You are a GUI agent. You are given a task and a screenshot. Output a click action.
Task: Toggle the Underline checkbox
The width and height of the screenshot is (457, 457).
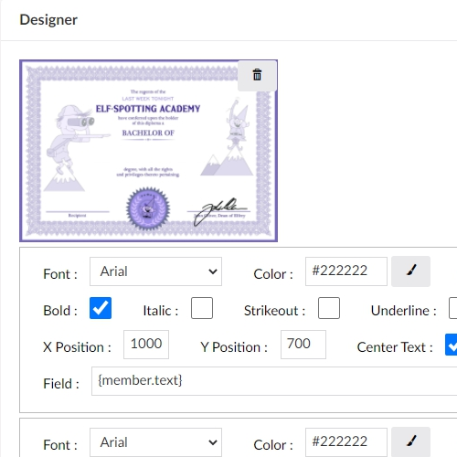tap(453, 308)
